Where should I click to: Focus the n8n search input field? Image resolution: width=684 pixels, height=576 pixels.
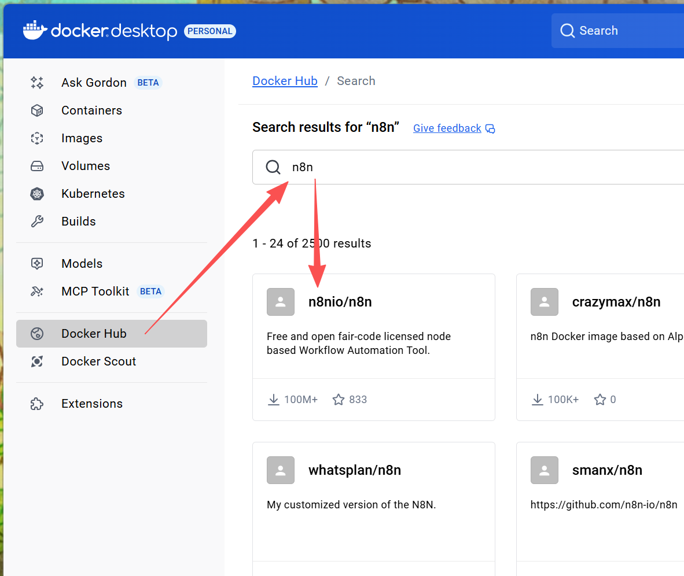point(468,167)
